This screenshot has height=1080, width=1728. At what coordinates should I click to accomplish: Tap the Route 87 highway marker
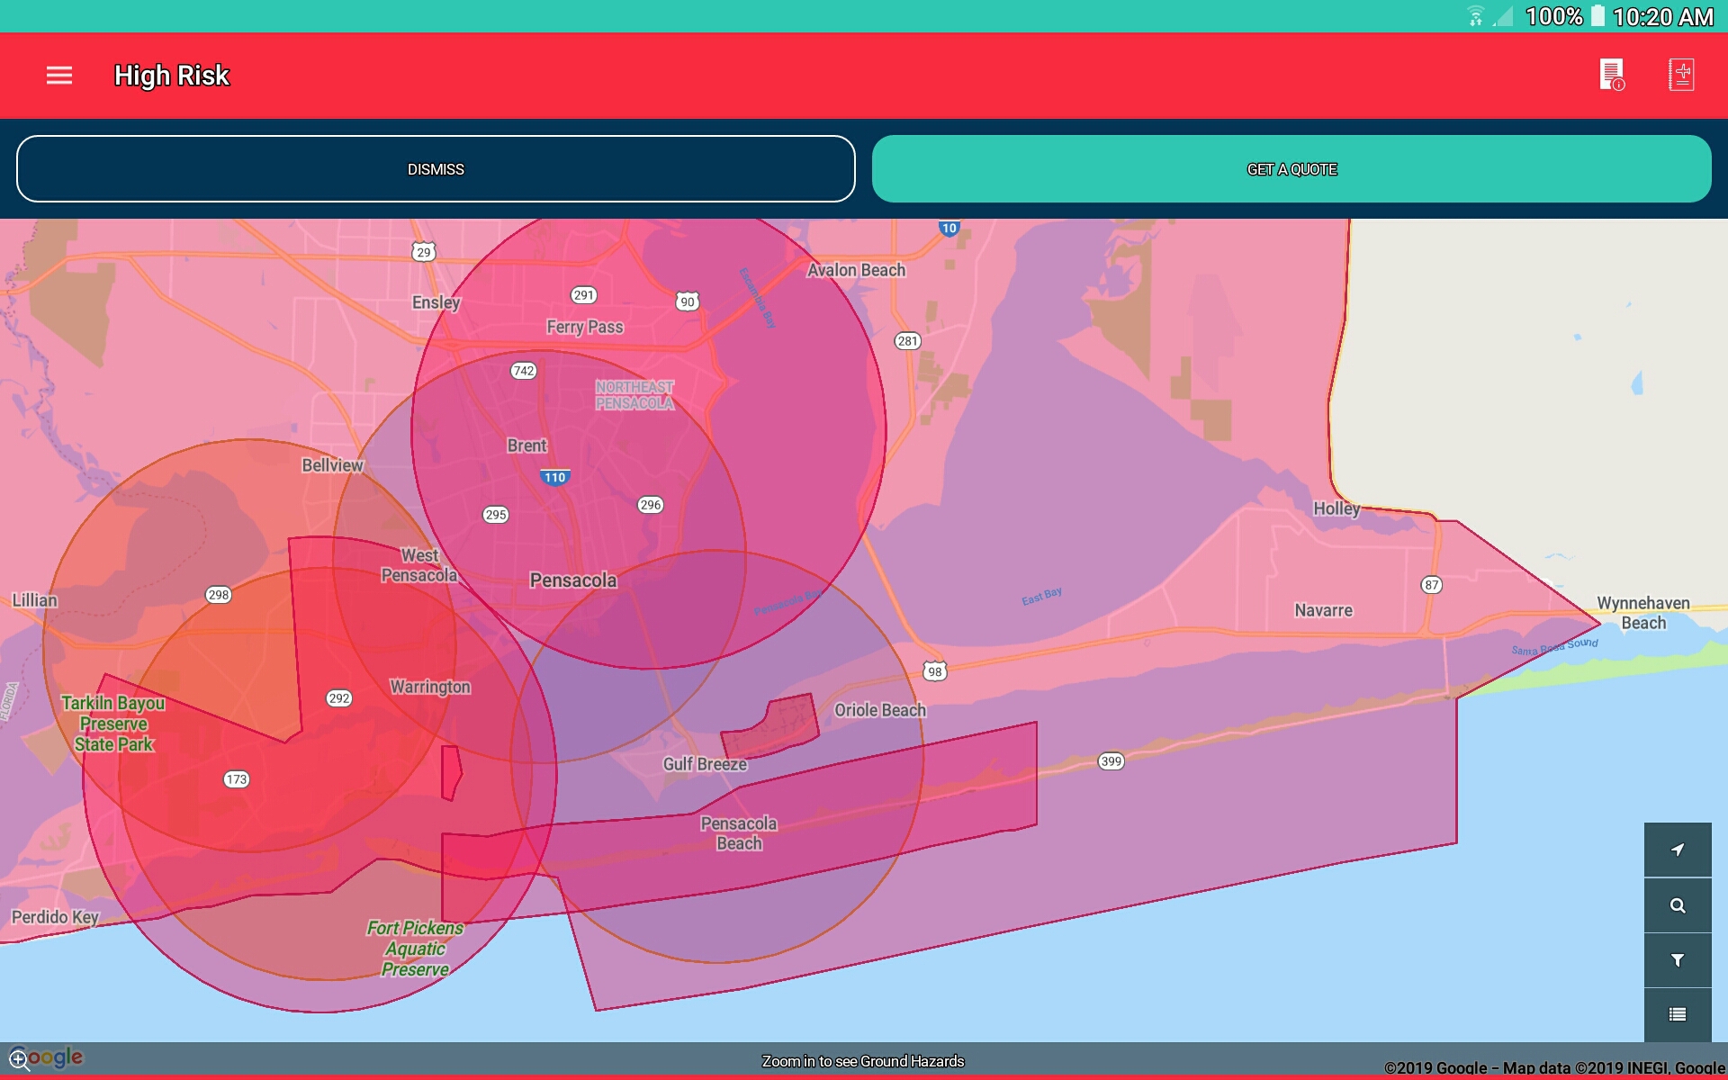coord(1432,585)
